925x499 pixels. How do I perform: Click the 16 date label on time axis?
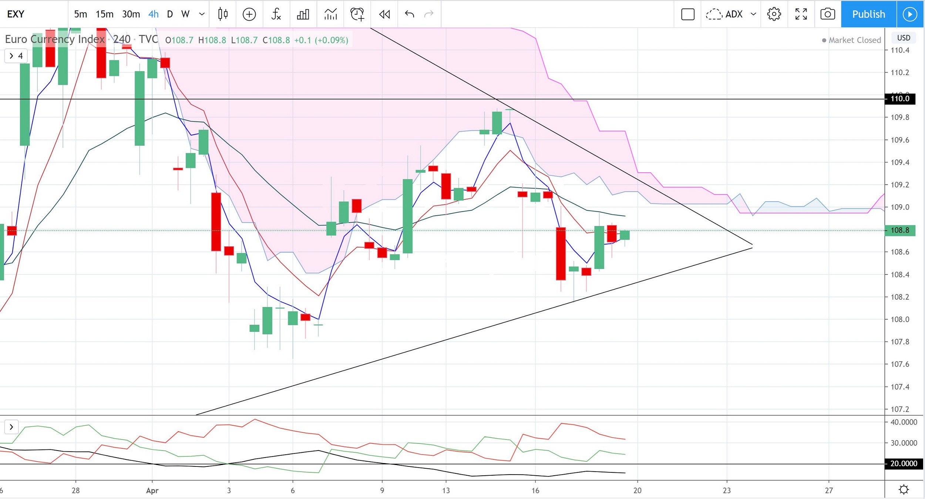click(535, 490)
